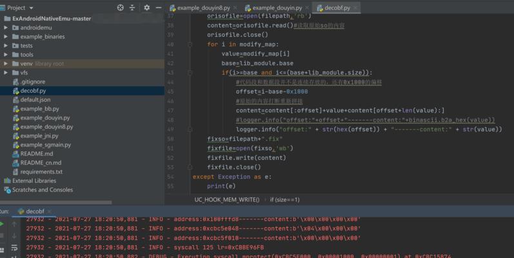The width and height of the screenshot is (514, 258).
Task: Hide the Project panel with minus icon
Action: (x=159, y=8)
